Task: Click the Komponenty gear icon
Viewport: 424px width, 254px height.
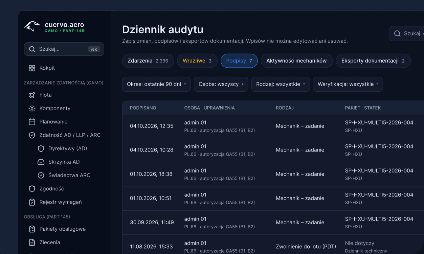Action: click(32, 108)
